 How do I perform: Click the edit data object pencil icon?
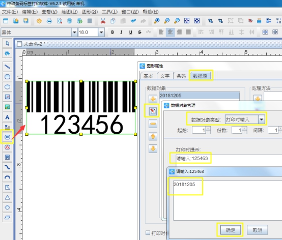153,111
